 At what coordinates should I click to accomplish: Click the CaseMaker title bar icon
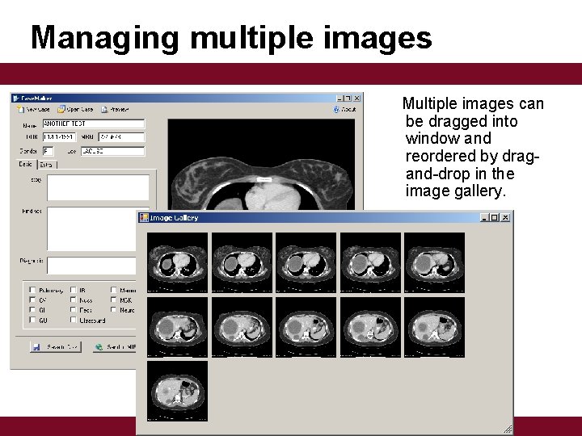coord(16,99)
